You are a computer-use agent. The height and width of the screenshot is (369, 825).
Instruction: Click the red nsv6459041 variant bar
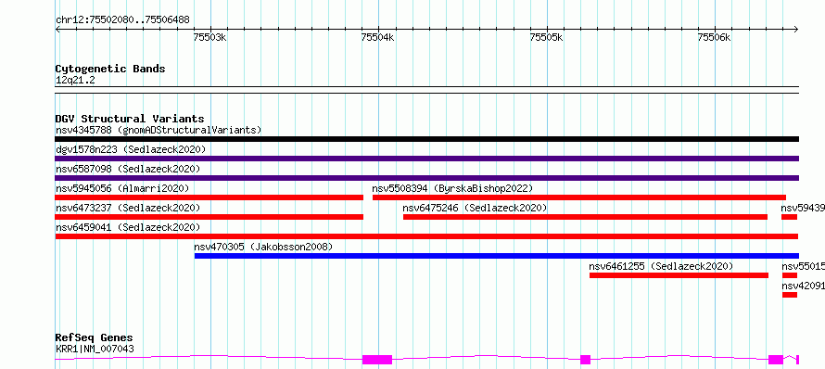coord(426,236)
